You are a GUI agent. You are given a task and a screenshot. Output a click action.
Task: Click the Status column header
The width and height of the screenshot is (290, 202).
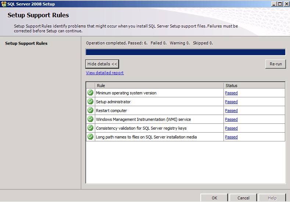coord(254,86)
